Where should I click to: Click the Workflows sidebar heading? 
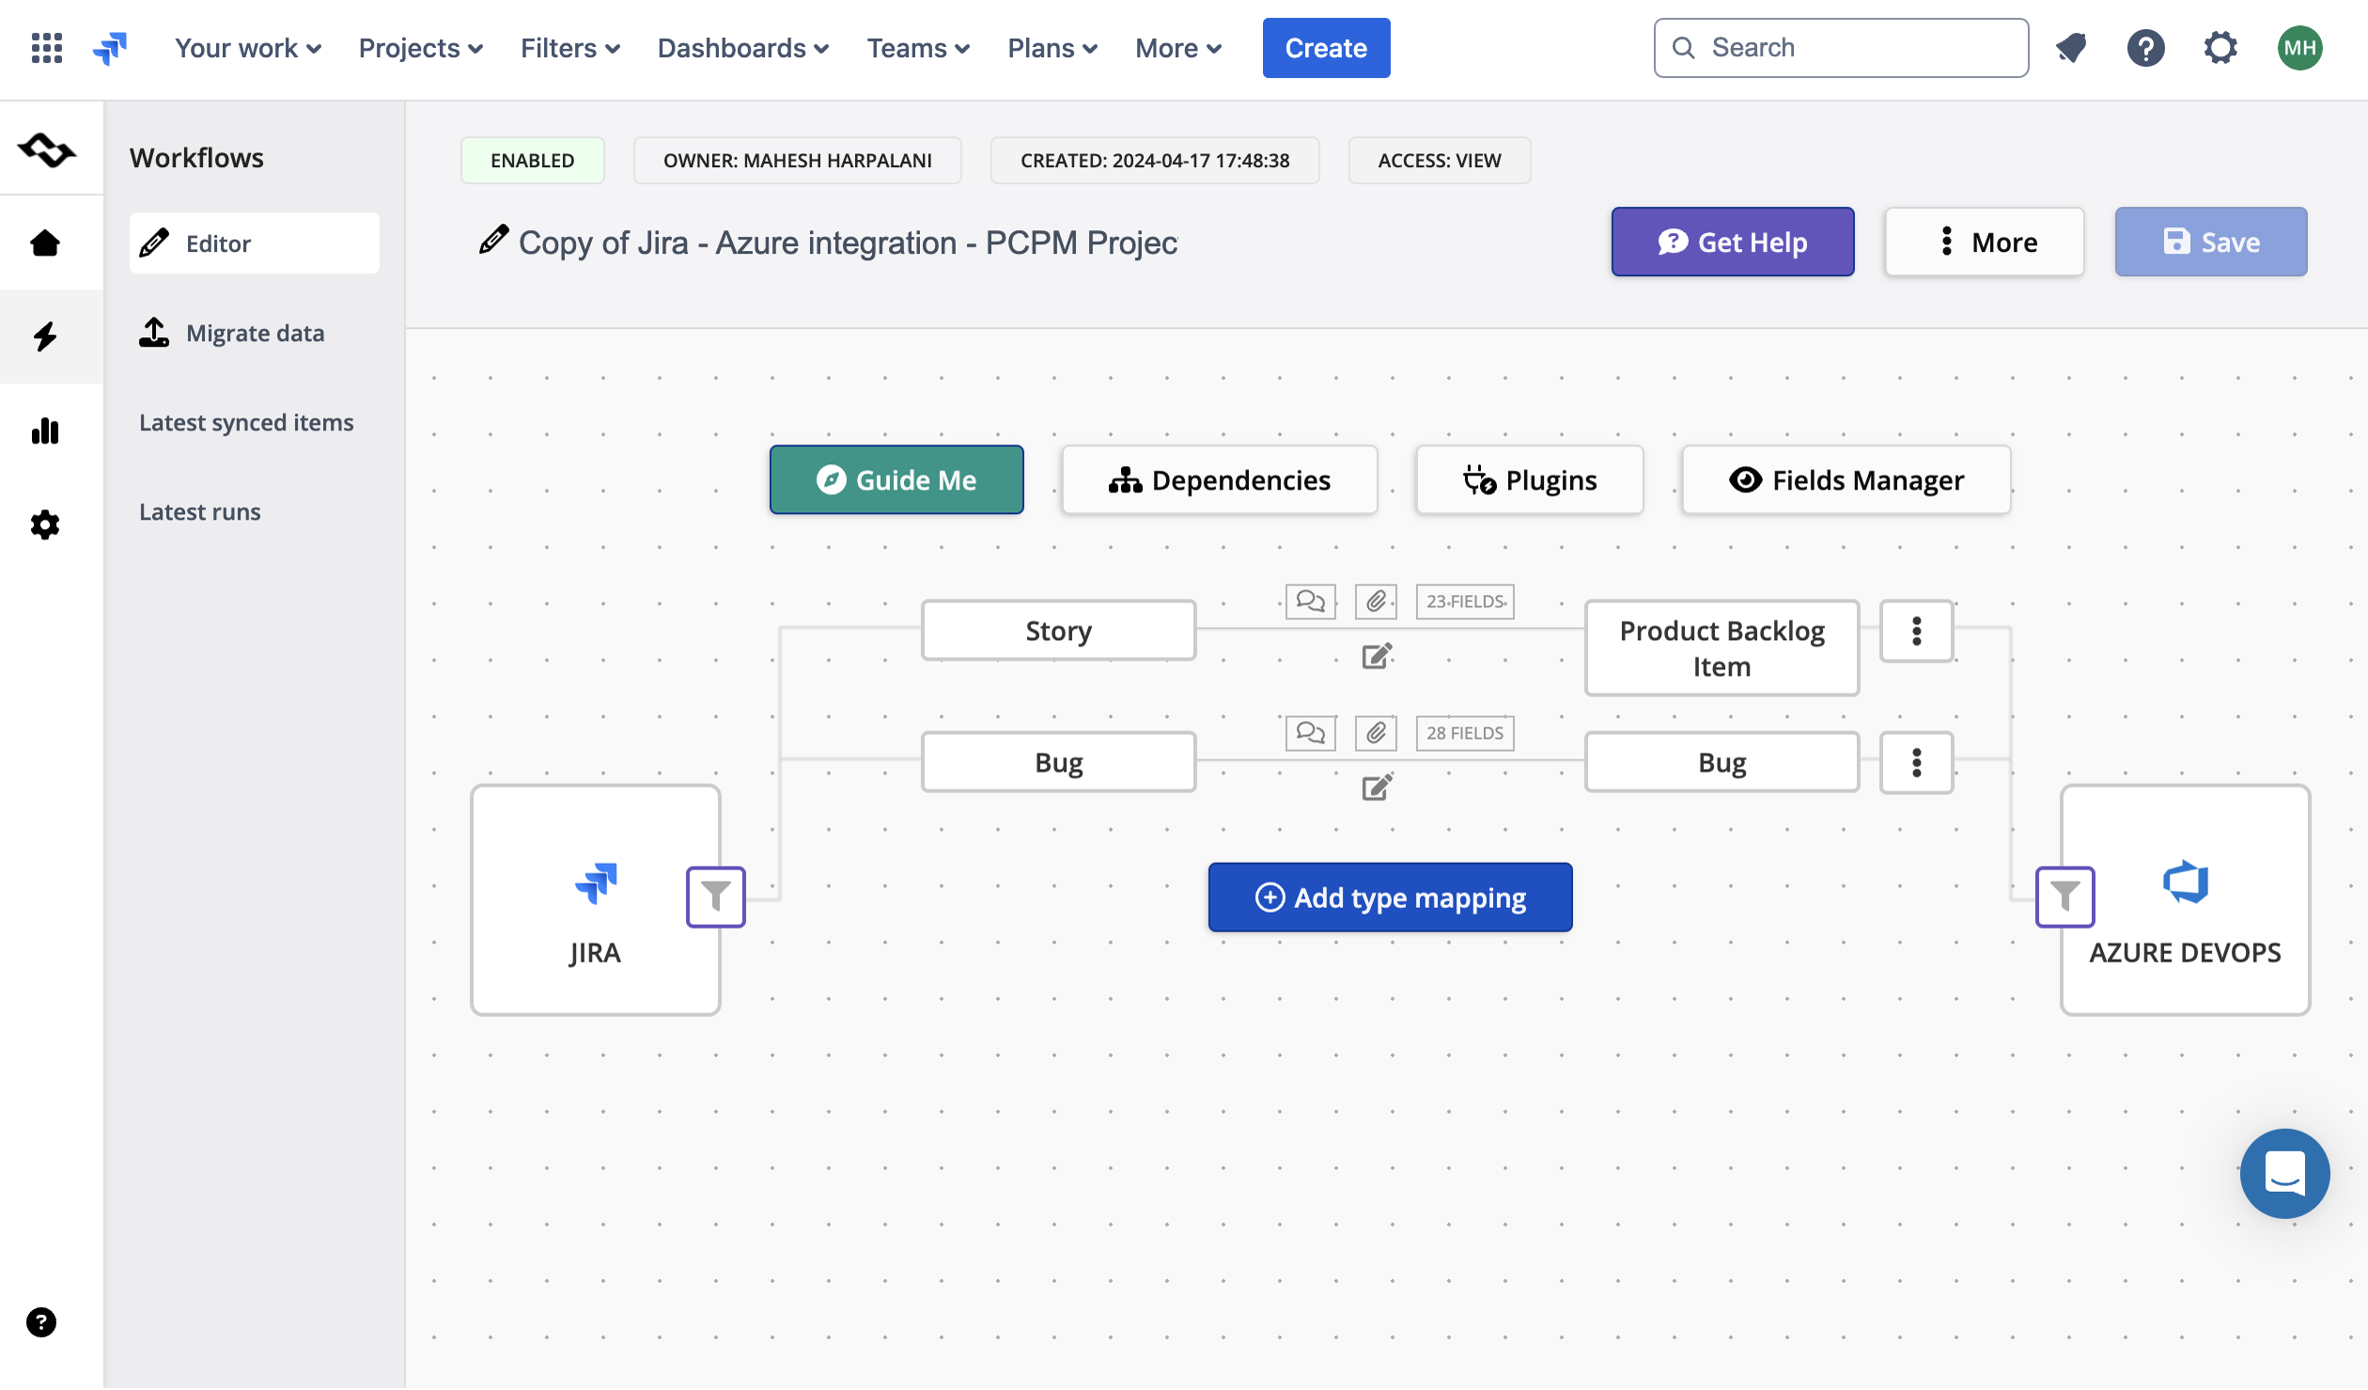[x=196, y=158]
